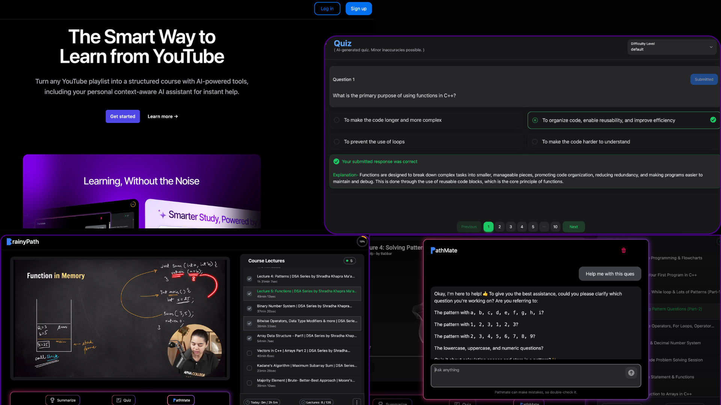This screenshot has height=405, width=721.
Task: Open Kadane's Algorithm lecture title
Action: [307, 366]
